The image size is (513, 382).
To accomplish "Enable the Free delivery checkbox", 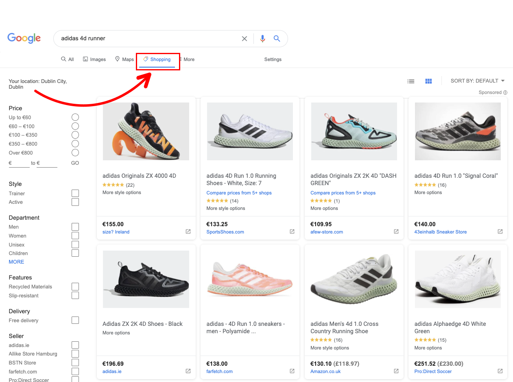I will click(x=75, y=320).
